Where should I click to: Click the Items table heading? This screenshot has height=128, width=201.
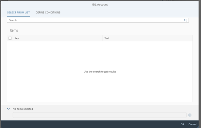pos(14,31)
